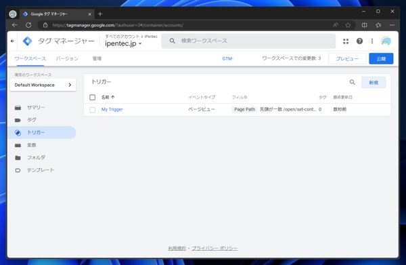Click the 最終更新日 column header

click(342, 97)
